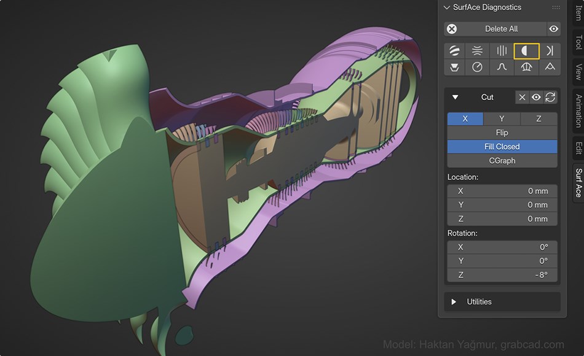Select the curve peak analysis icon

click(502, 67)
